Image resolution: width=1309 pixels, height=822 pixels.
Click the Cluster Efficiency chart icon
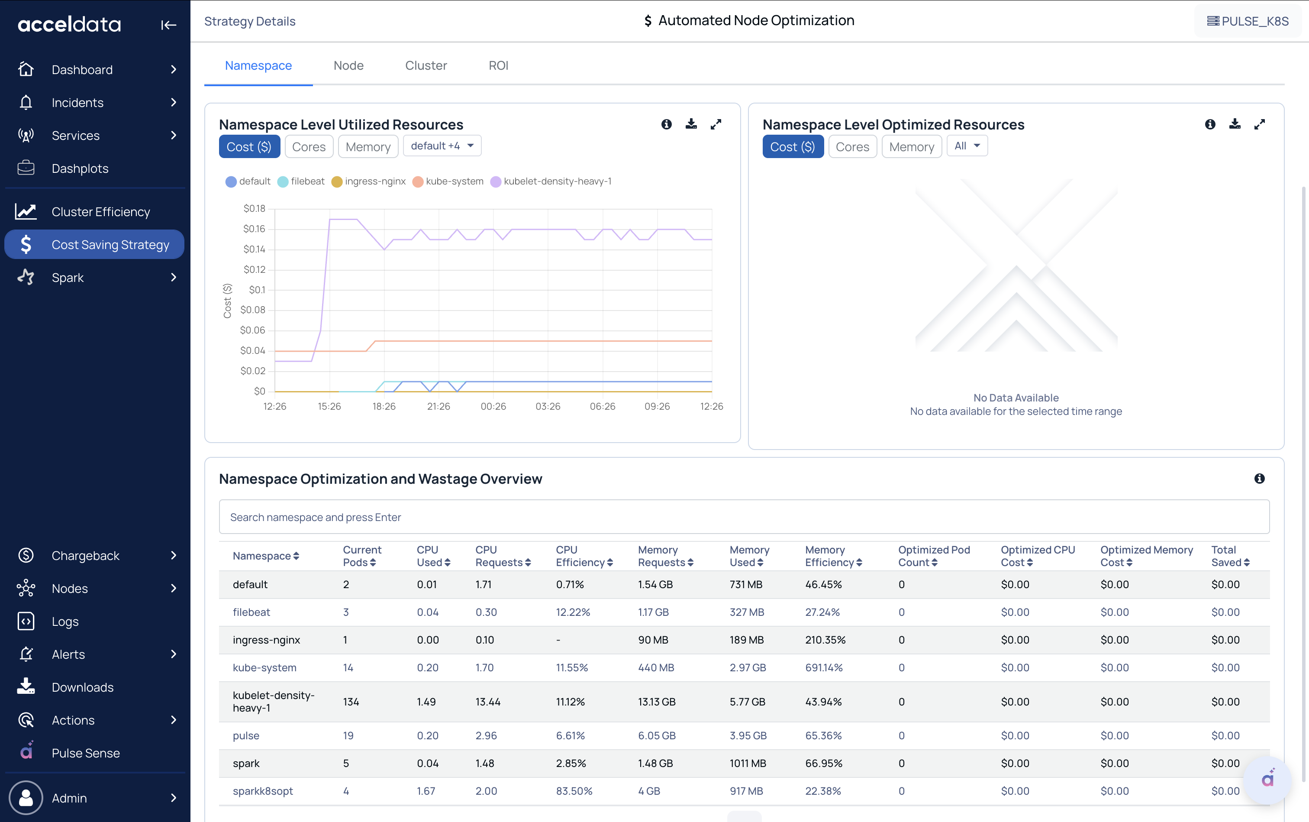(26, 211)
